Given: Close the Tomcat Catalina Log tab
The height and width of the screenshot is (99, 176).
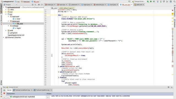Looking at the screenshot, I should pyautogui.click(x=51, y=90).
